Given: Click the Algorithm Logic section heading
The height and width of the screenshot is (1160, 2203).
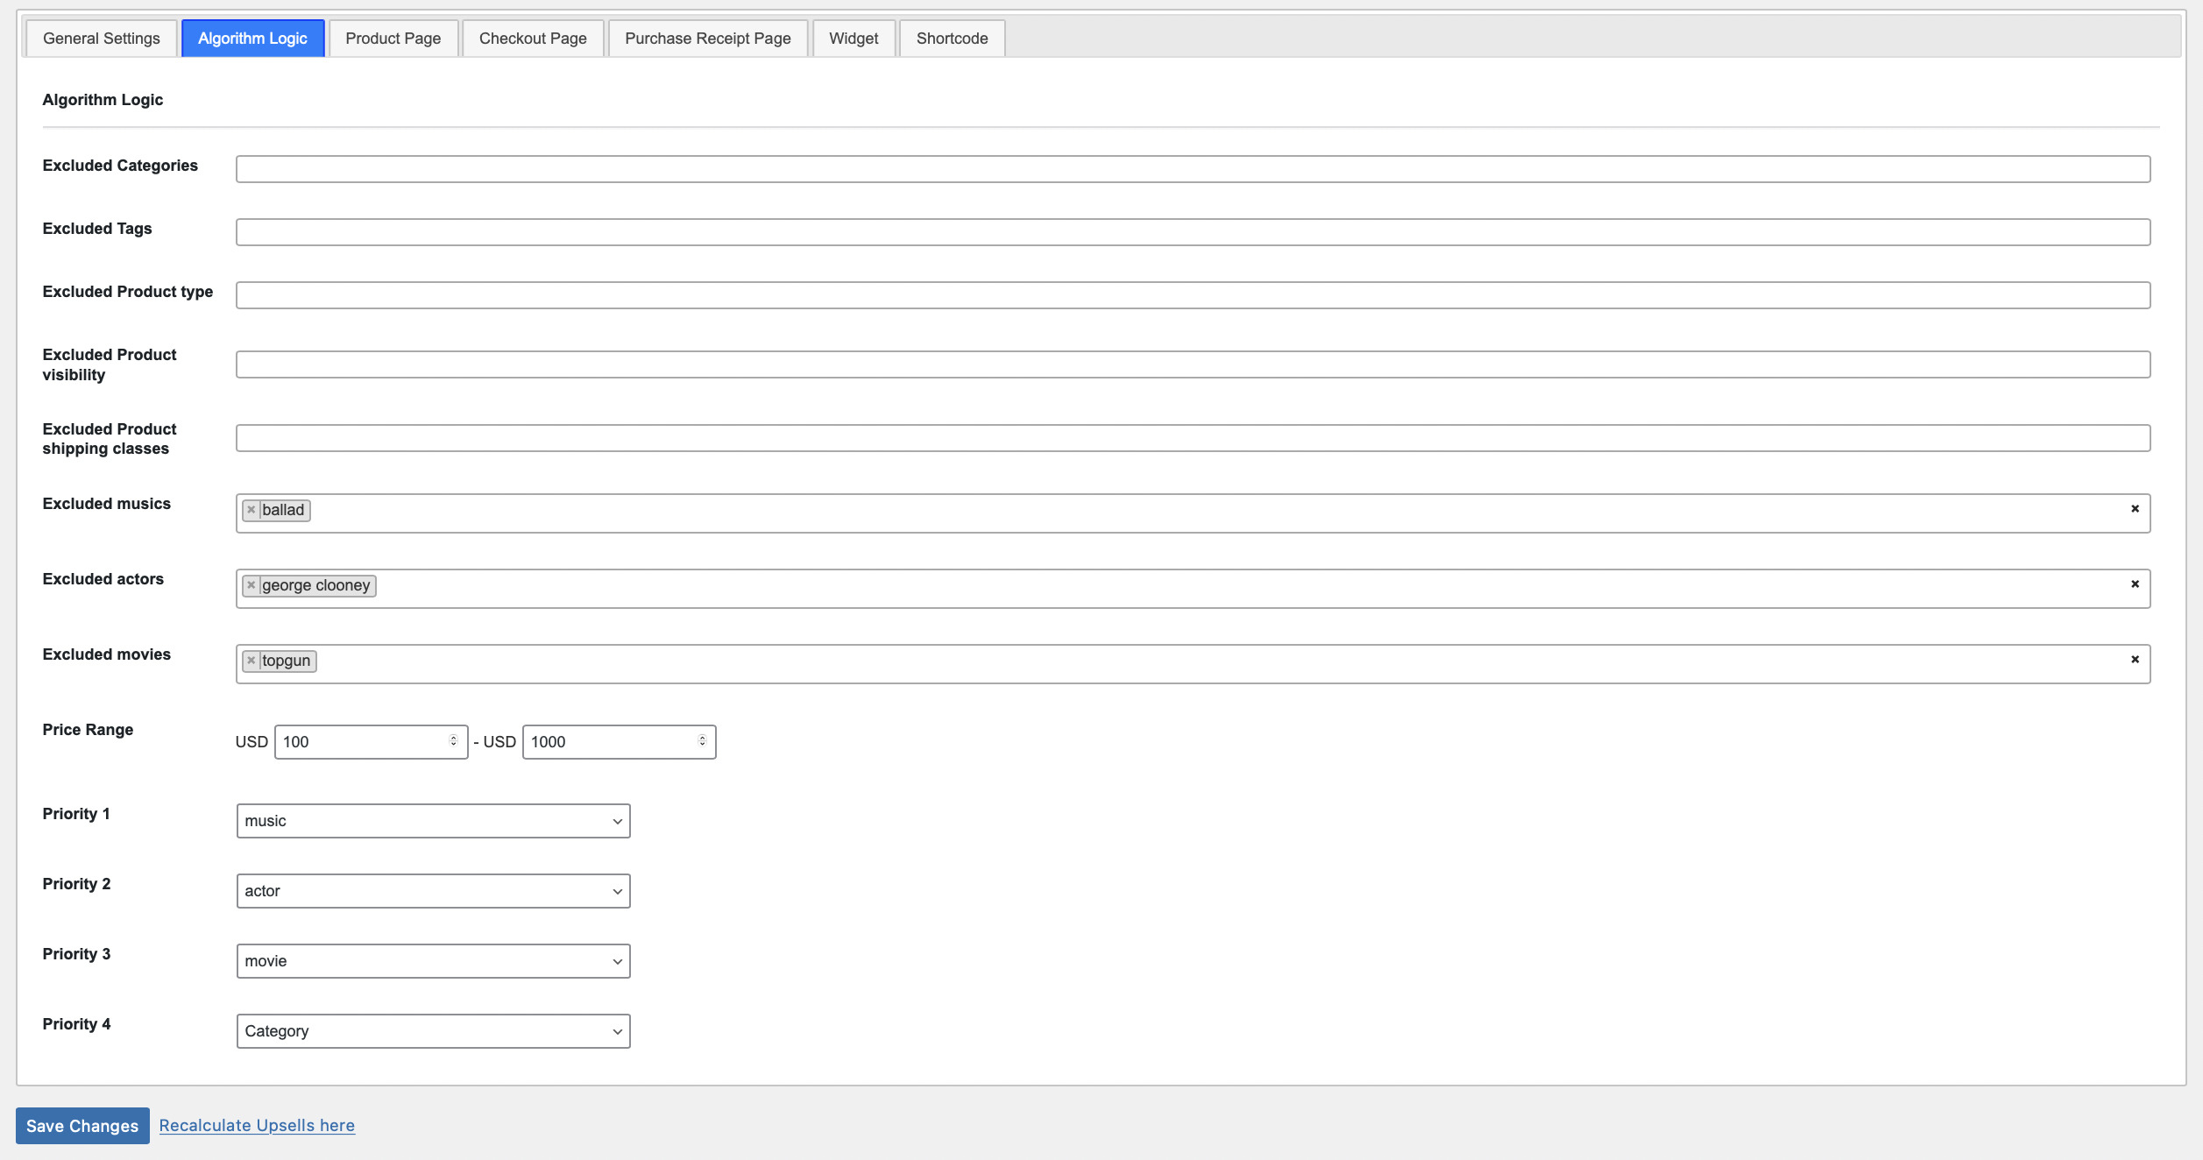Looking at the screenshot, I should (x=103, y=100).
